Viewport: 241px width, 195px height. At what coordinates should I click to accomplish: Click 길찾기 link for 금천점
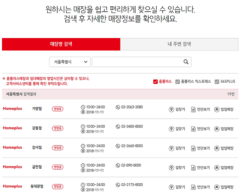click(180, 168)
